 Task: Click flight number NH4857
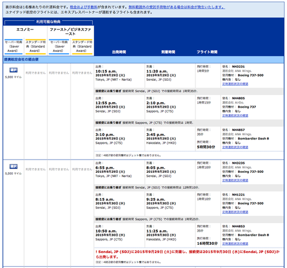coord(238,130)
